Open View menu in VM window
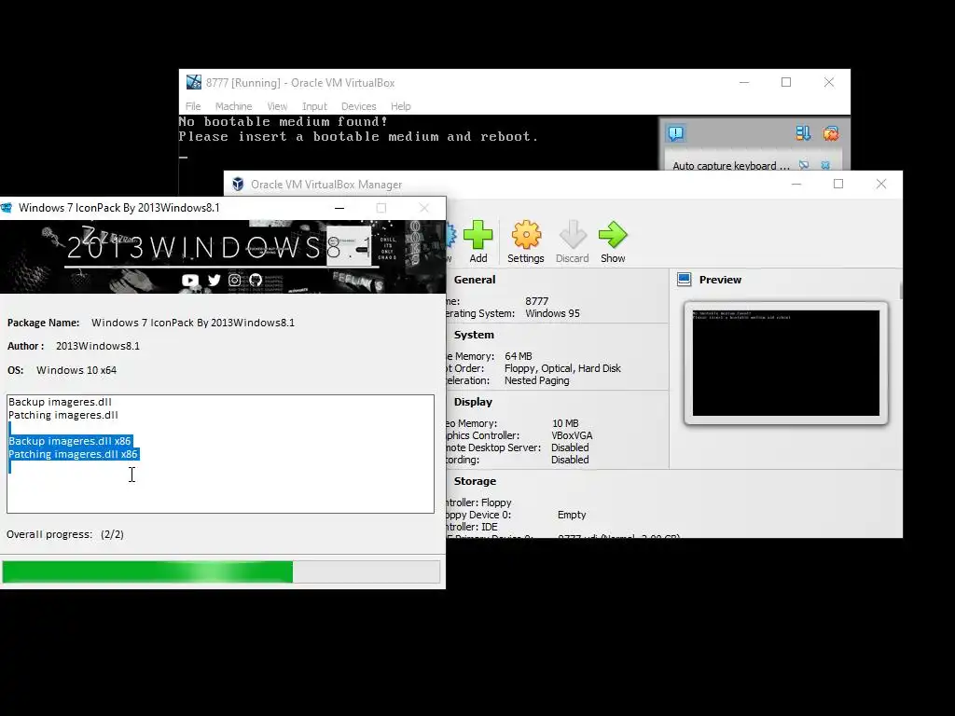This screenshot has width=955, height=716. tap(277, 106)
